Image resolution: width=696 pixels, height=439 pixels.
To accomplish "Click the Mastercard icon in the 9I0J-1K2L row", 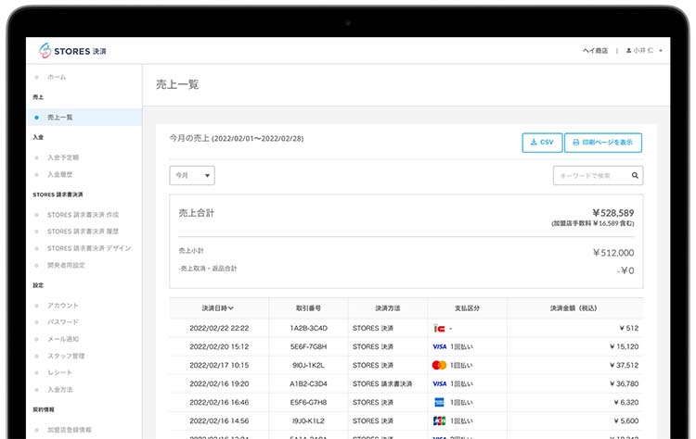I will pos(439,365).
